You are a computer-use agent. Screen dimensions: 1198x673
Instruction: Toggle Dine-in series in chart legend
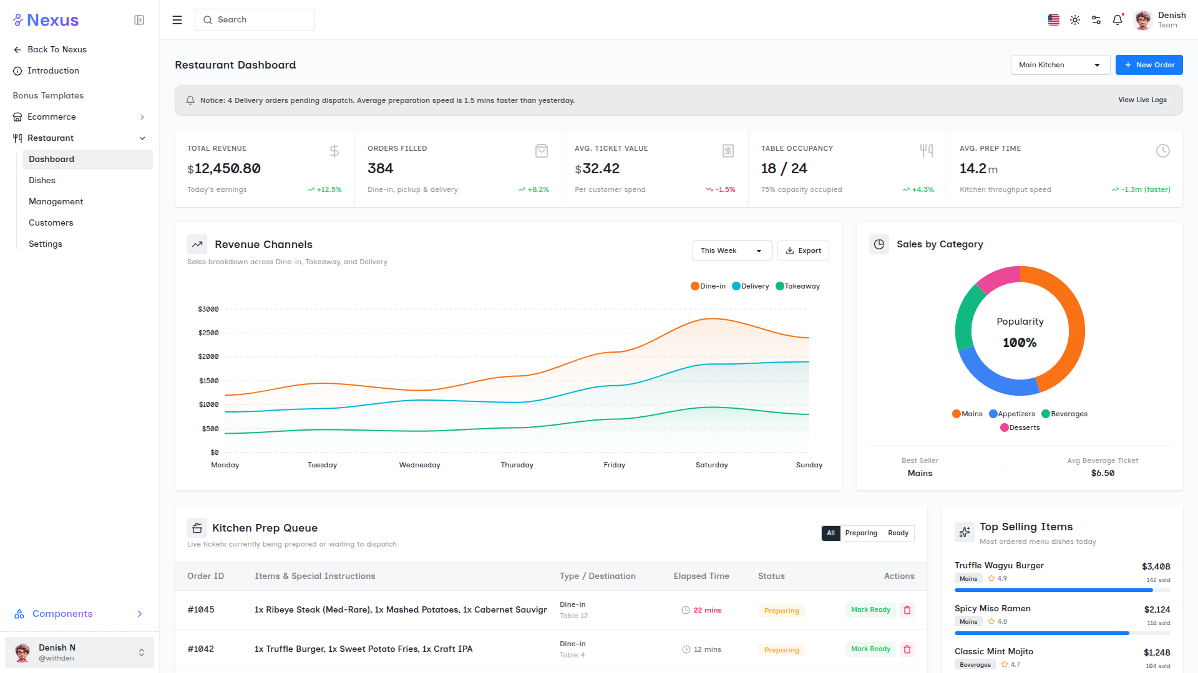point(708,286)
